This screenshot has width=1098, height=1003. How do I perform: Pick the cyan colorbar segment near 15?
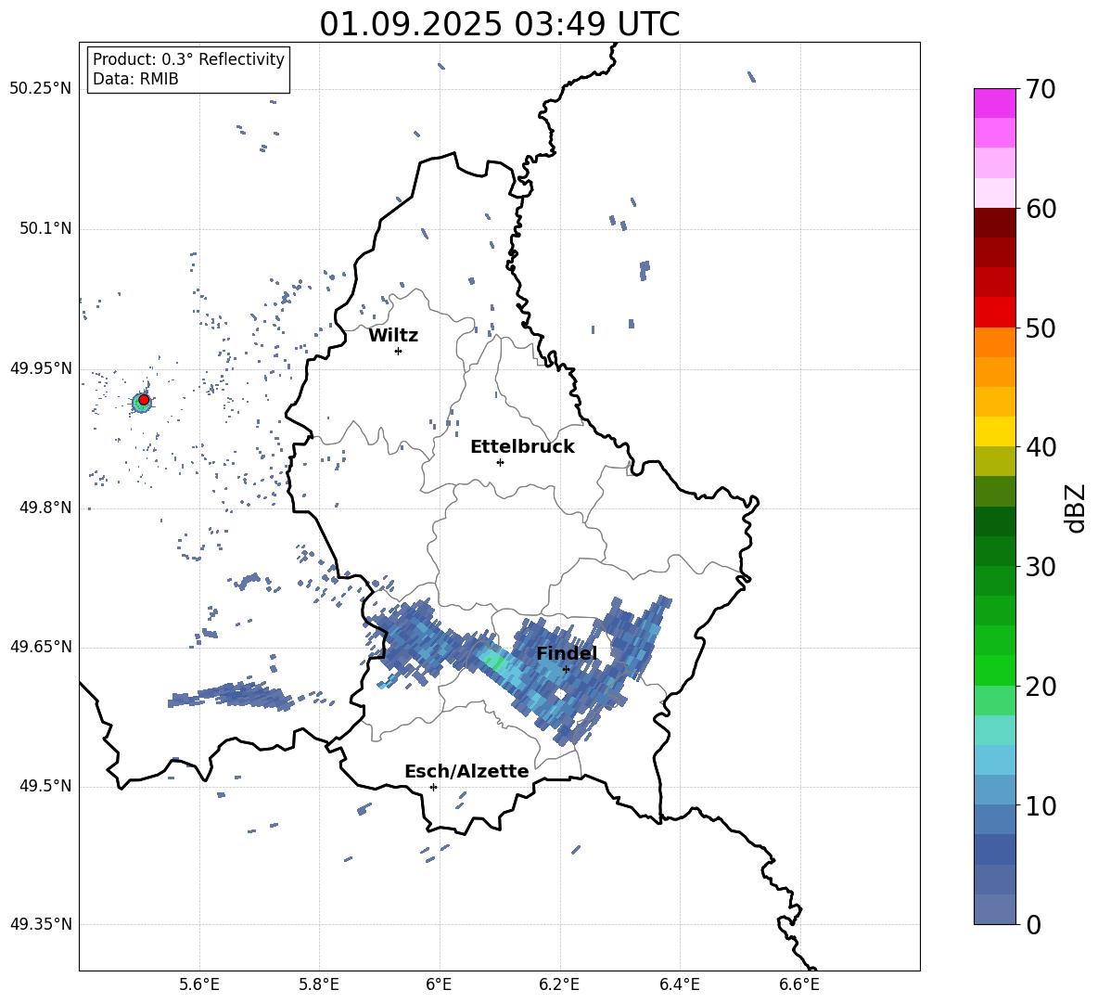click(x=995, y=730)
